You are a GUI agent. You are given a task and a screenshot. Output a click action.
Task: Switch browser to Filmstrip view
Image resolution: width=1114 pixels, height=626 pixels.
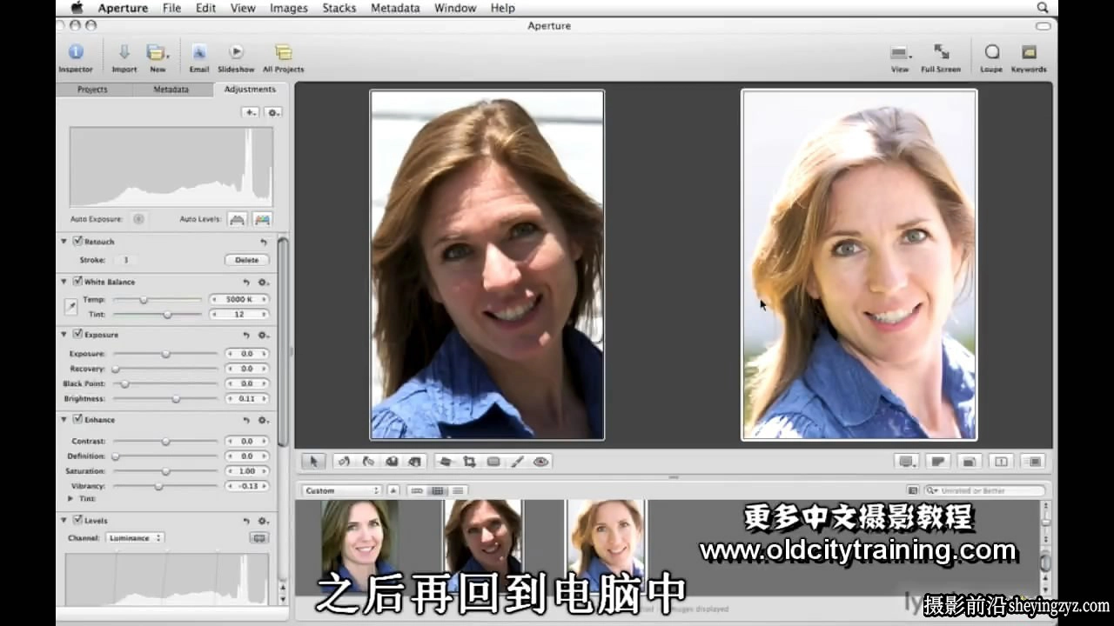[x=417, y=490]
